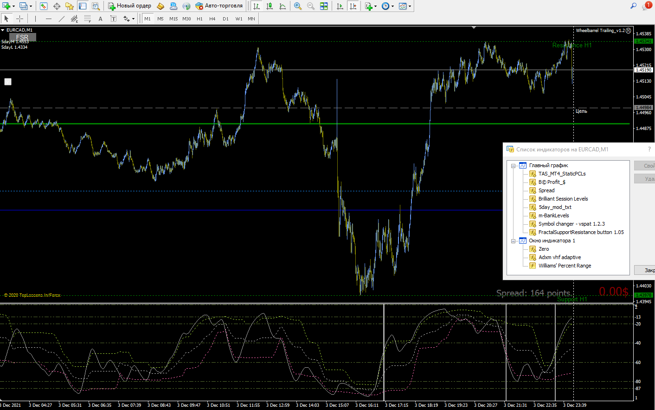Switch to the M15 timeframe

coord(173,19)
